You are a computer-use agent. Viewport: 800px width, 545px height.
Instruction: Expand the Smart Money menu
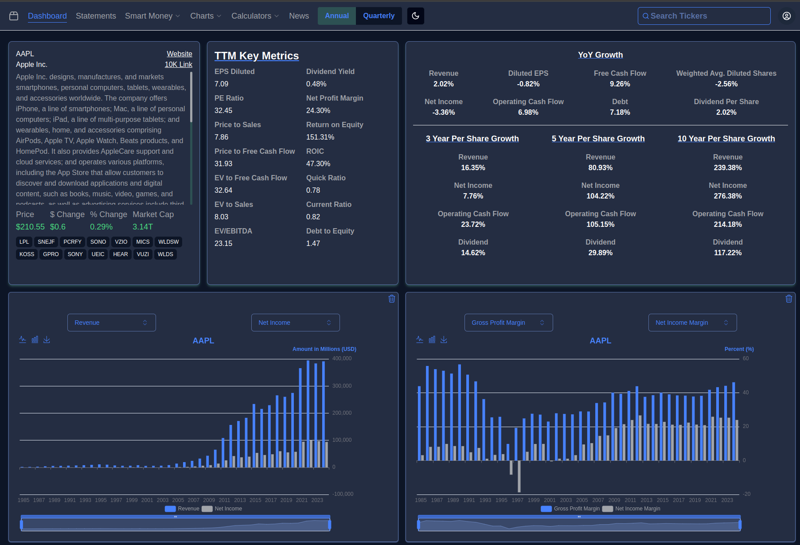pos(152,16)
